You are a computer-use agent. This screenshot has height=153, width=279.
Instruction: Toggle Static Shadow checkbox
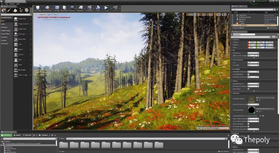[x=249, y=89]
